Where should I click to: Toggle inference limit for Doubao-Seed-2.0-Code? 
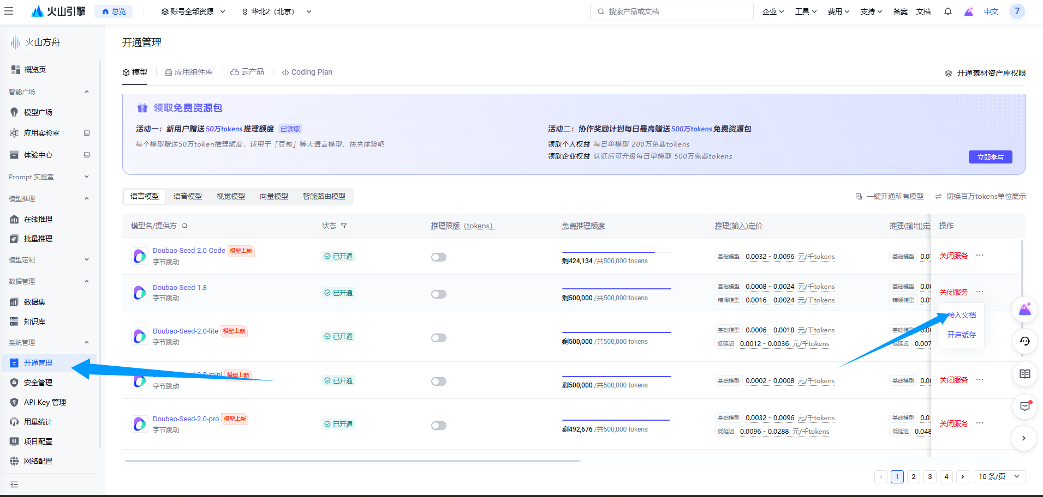tap(438, 257)
